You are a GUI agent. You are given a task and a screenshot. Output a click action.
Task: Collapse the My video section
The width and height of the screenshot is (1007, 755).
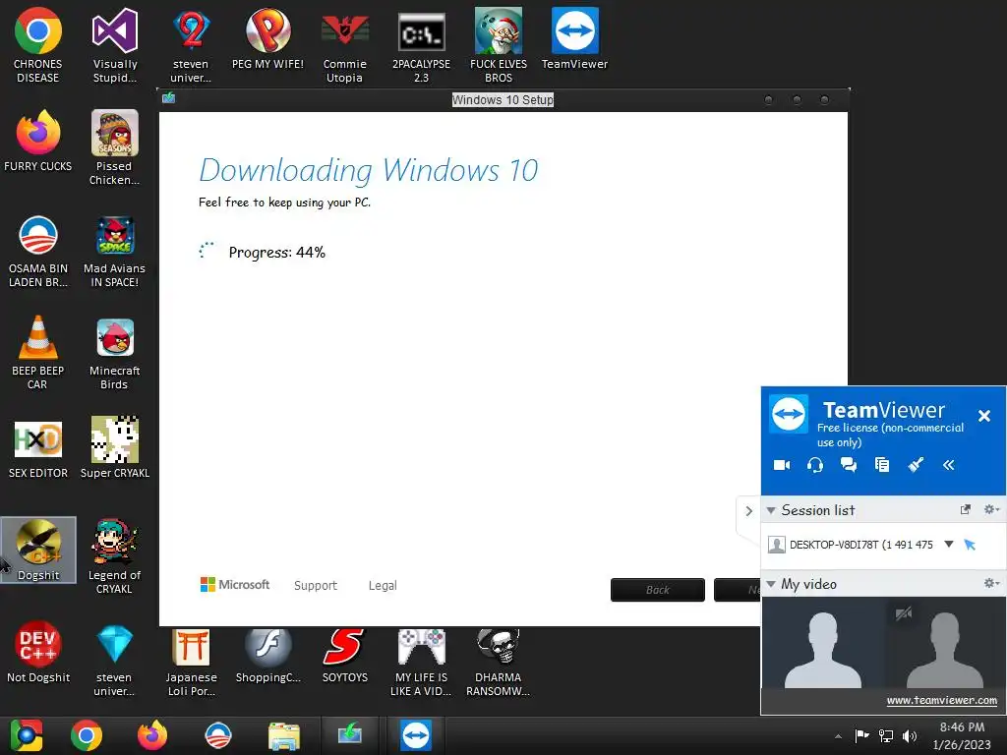[x=771, y=584]
